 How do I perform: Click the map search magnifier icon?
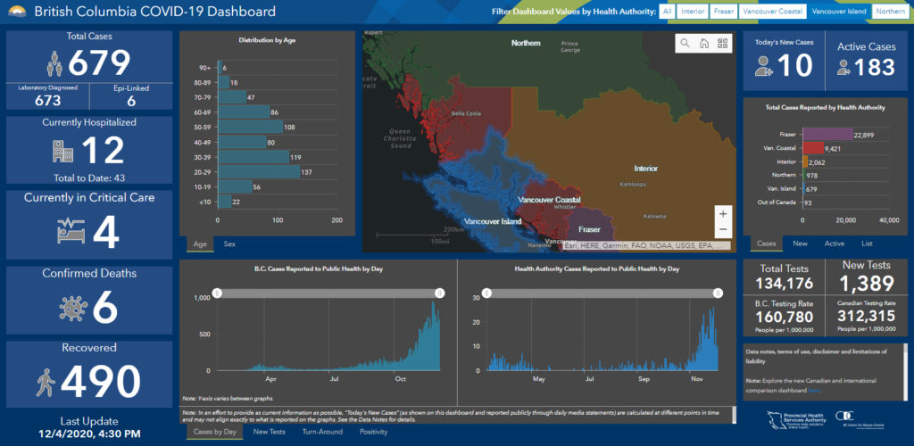(685, 43)
